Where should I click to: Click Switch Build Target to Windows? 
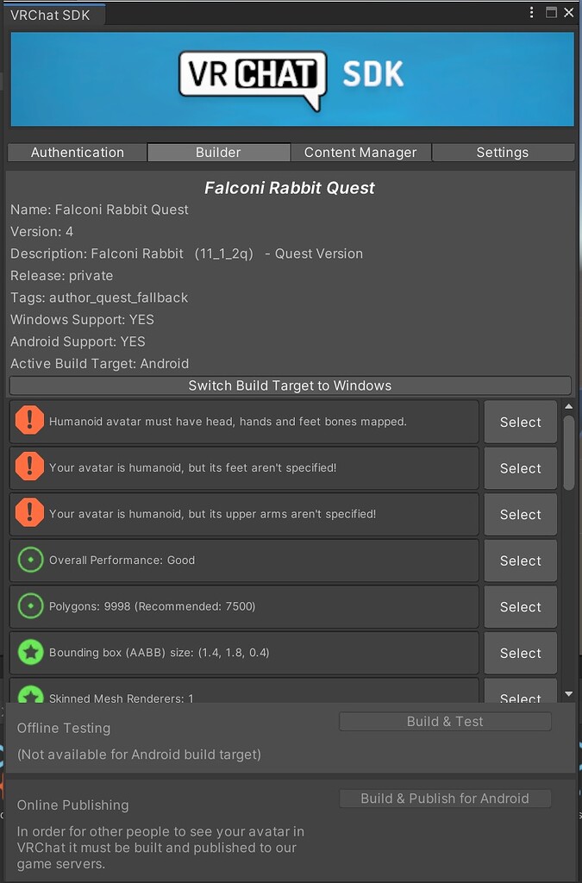click(x=290, y=385)
